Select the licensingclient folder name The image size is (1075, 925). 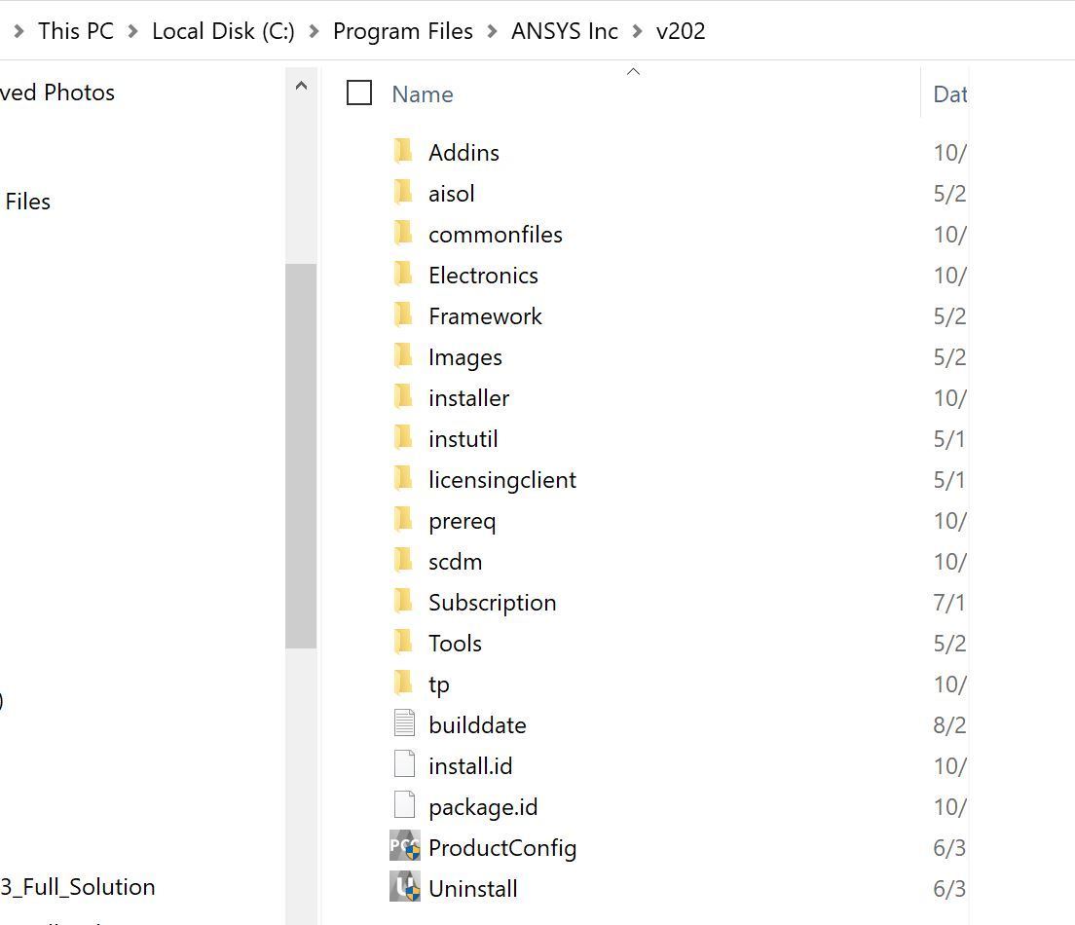click(x=502, y=480)
